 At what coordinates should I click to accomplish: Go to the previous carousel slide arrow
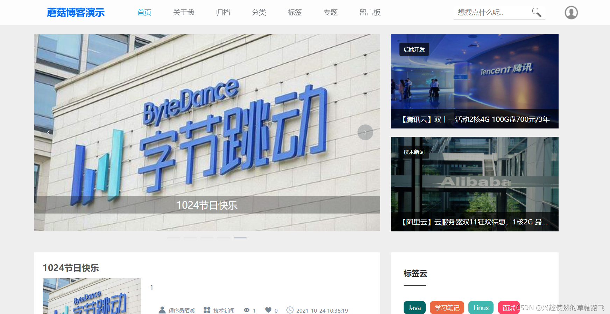click(x=49, y=132)
